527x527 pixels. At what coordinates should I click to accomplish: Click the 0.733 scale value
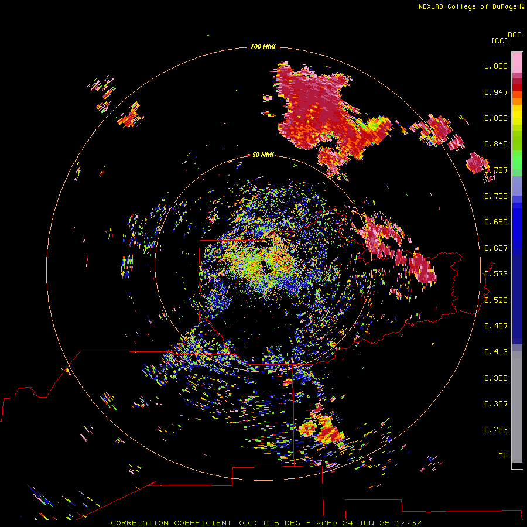[x=496, y=196]
